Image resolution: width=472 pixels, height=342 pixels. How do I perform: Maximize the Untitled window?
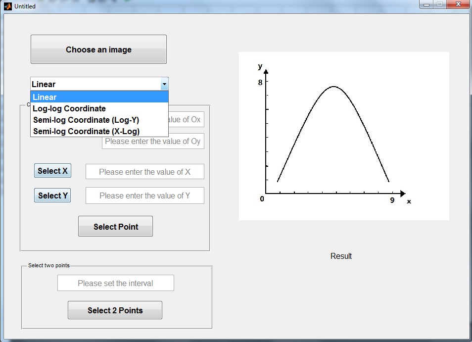pos(440,4)
